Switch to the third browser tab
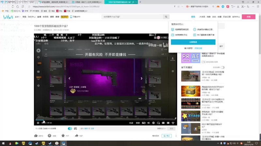 click(x=87, y=2)
